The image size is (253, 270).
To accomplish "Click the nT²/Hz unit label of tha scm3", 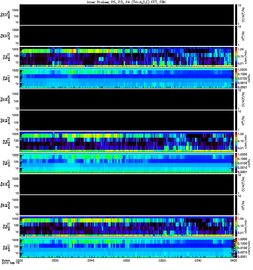I will [x=244, y=36].
